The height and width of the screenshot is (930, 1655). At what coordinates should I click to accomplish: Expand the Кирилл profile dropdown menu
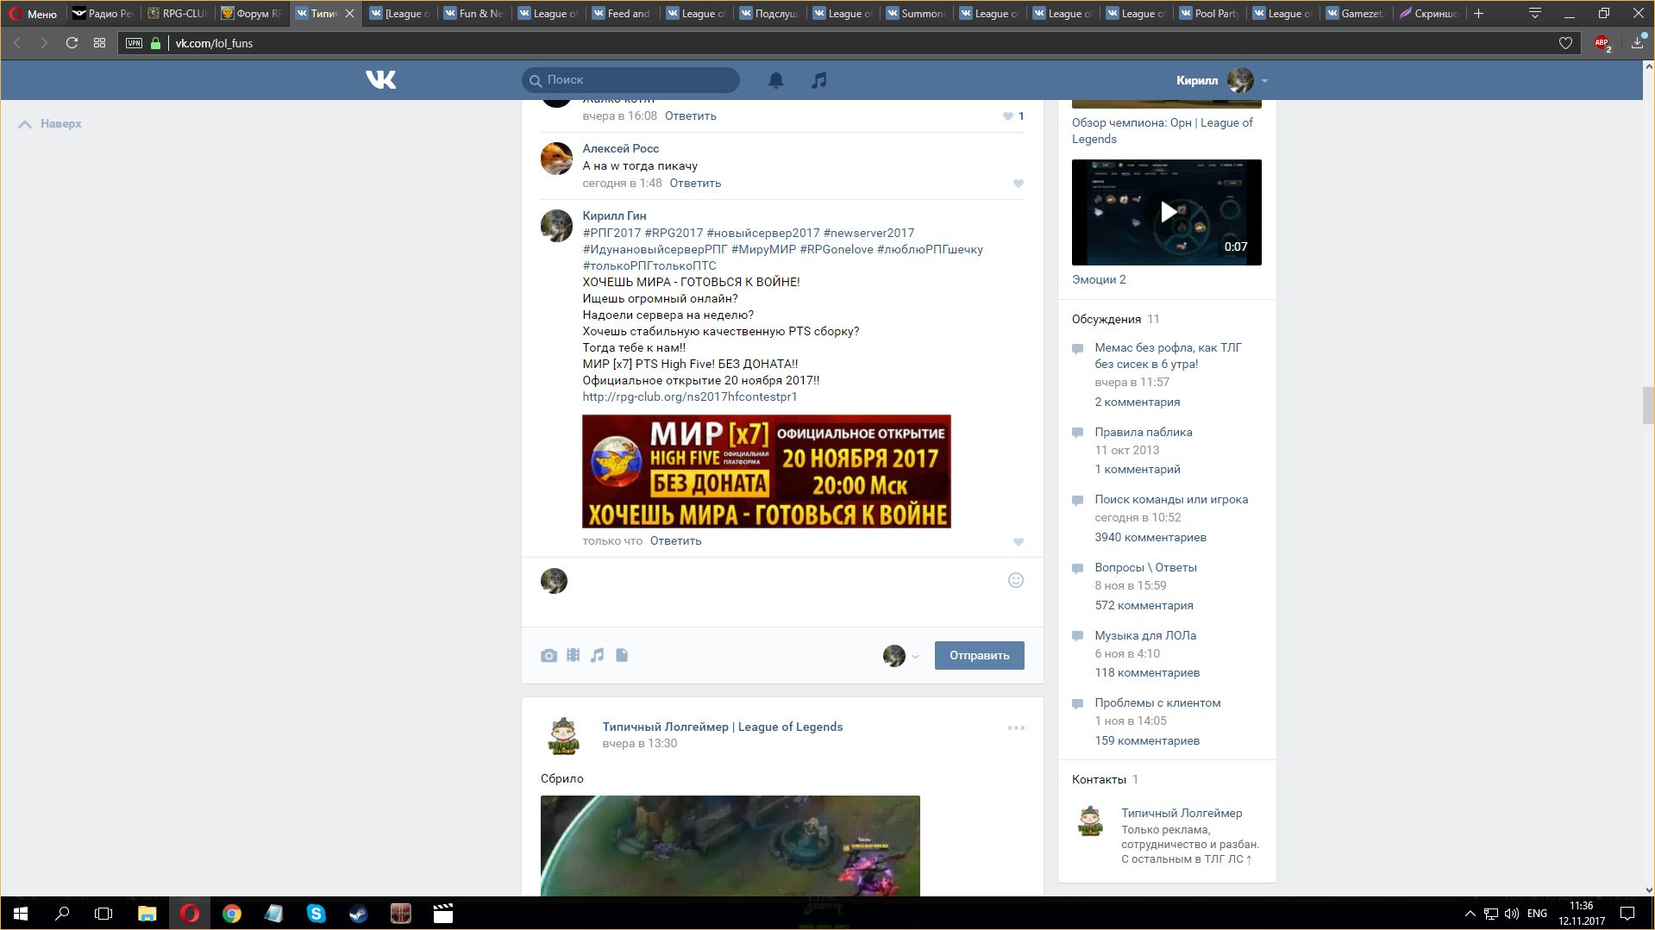(x=1264, y=81)
